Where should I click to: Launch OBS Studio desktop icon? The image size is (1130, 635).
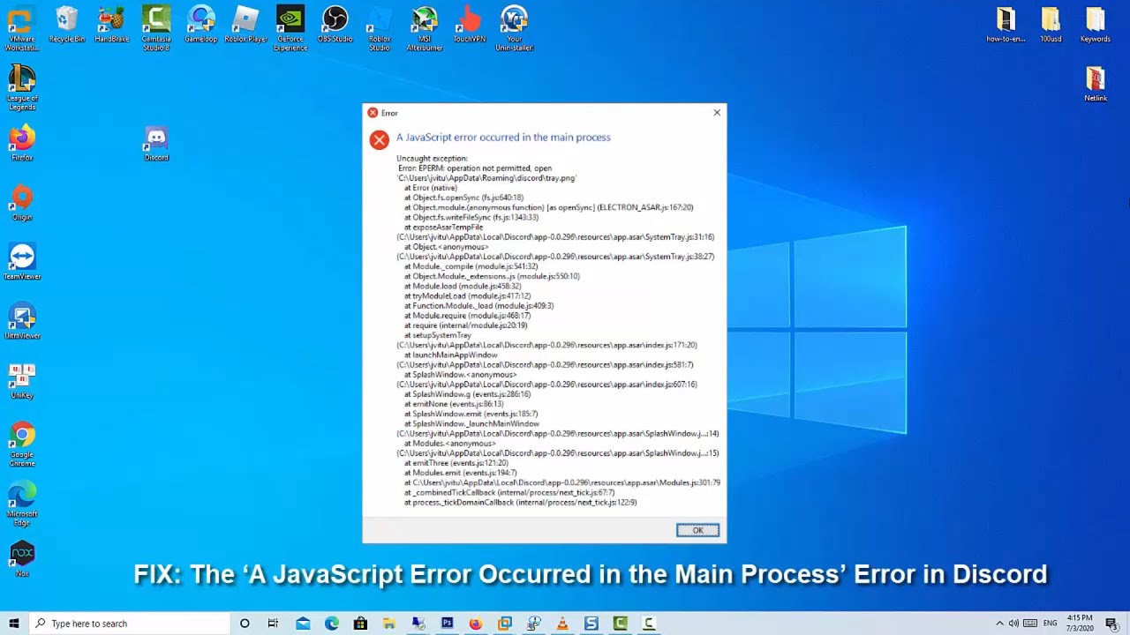tap(335, 25)
